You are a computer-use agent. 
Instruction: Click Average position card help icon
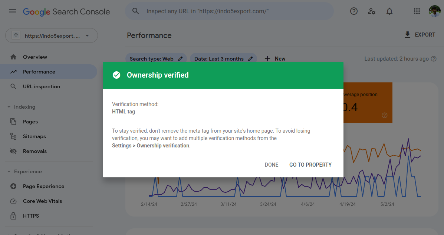pyautogui.click(x=385, y=115)
